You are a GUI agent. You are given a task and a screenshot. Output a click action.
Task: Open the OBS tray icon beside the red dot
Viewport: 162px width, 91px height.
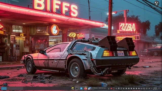coord(114,88)
